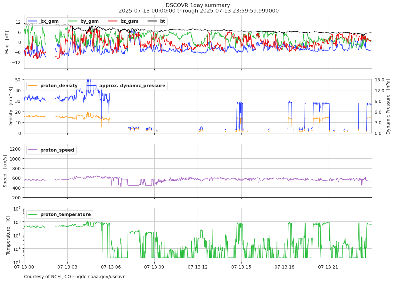394x282 pixels.
Task: Click the 07-13 18 time tick label
Action: click(285, 267)
